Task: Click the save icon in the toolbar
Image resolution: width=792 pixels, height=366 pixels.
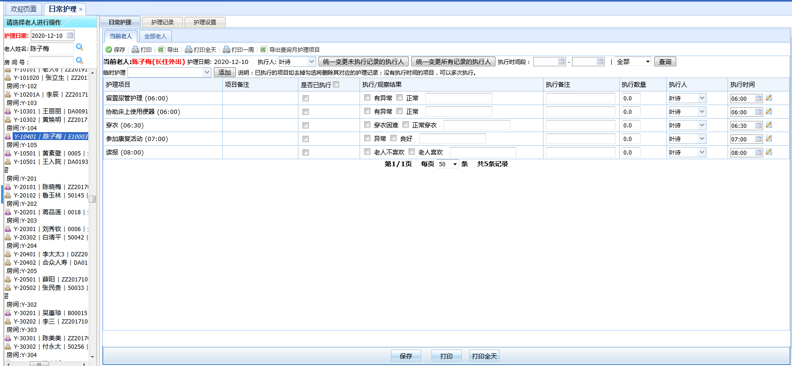Action: point(109,49)
